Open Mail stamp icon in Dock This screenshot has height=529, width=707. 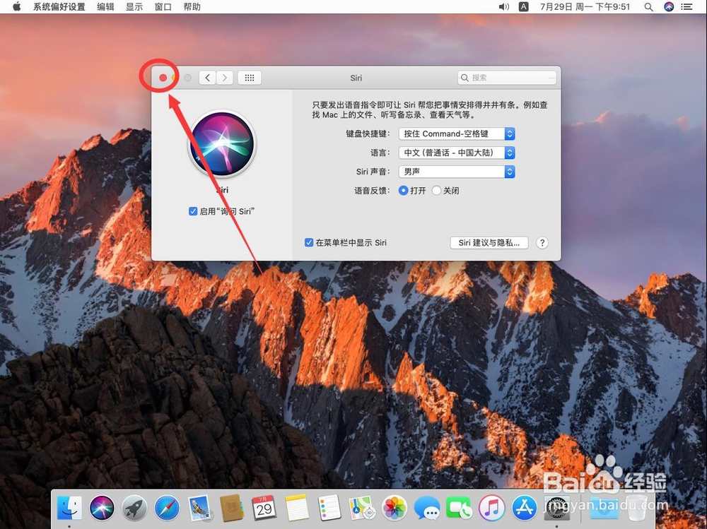point(199,508)
